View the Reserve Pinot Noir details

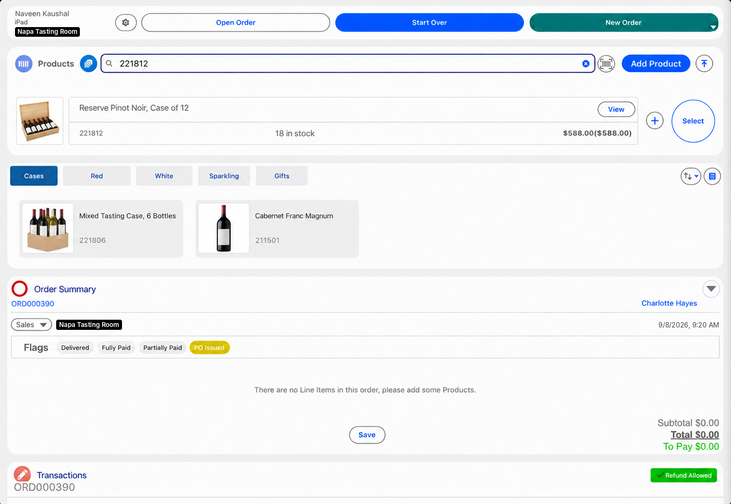(616, 109)
